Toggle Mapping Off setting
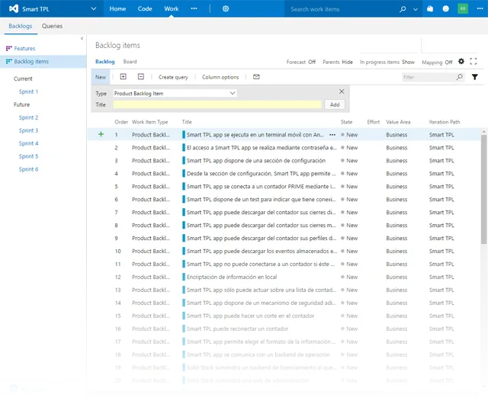Screen dimensions: 488x398 coord(437,63)
